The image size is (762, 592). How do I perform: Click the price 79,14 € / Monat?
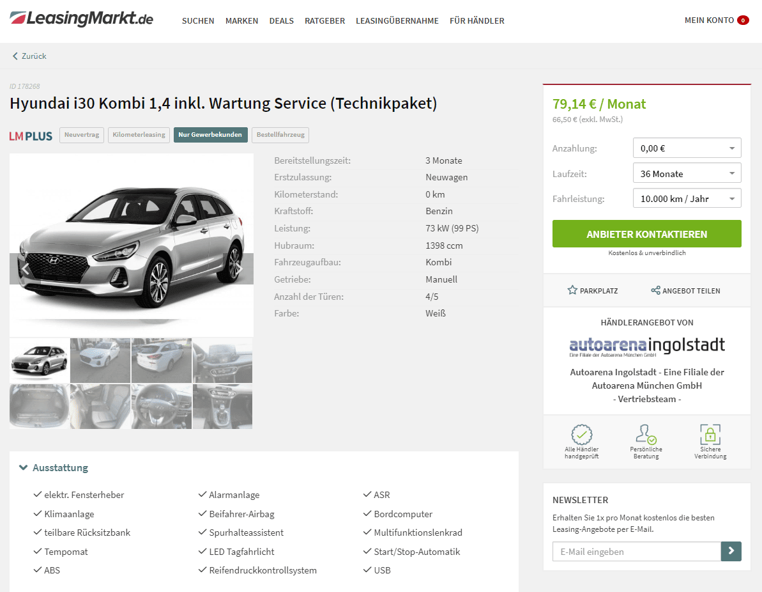(x=598, y=104)
